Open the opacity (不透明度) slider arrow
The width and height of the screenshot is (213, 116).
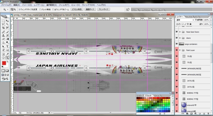tap(211, 20)
